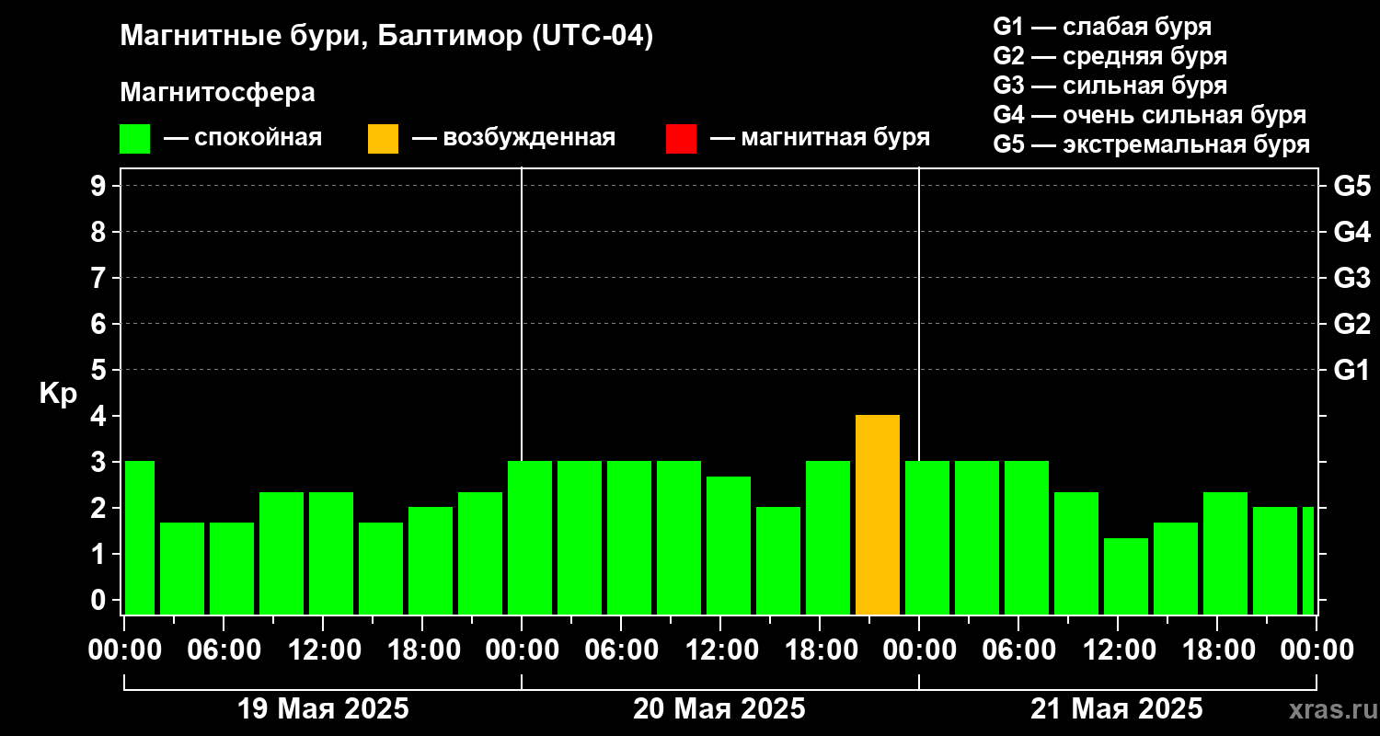
Task: Click the '06:00' tick label under 21 May
Action: 1020,650
